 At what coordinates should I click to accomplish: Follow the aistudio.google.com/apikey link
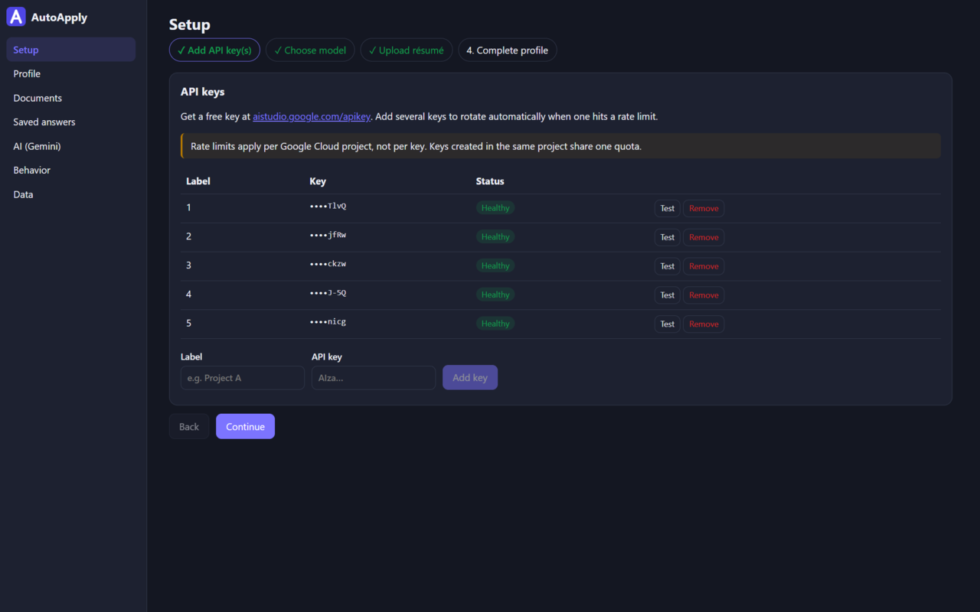pyautogui.click(x=312, y=116)
